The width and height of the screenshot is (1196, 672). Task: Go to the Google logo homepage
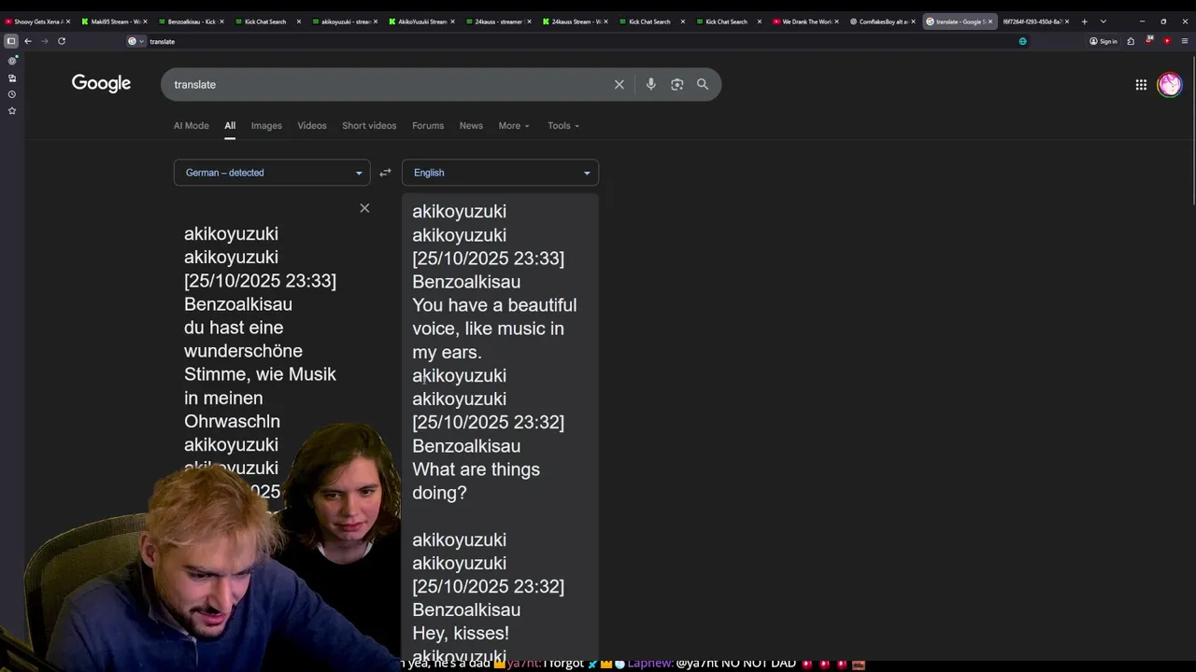click(x=101, y=84)
